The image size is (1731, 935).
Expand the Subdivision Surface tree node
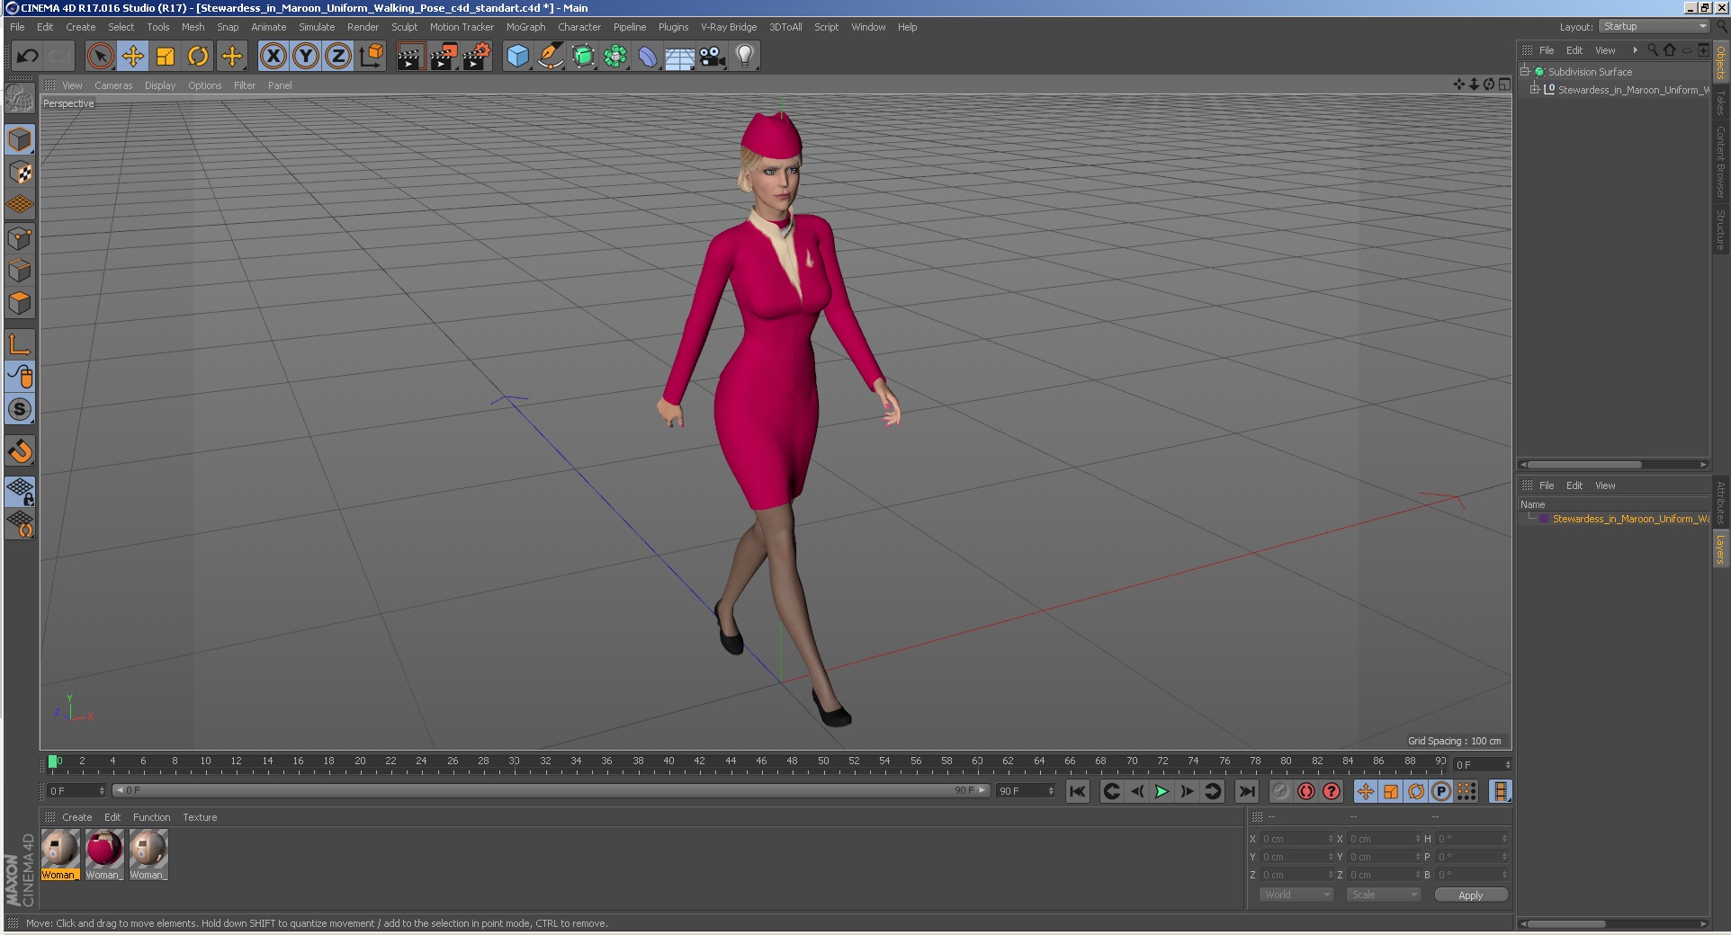coord(1525,71)
